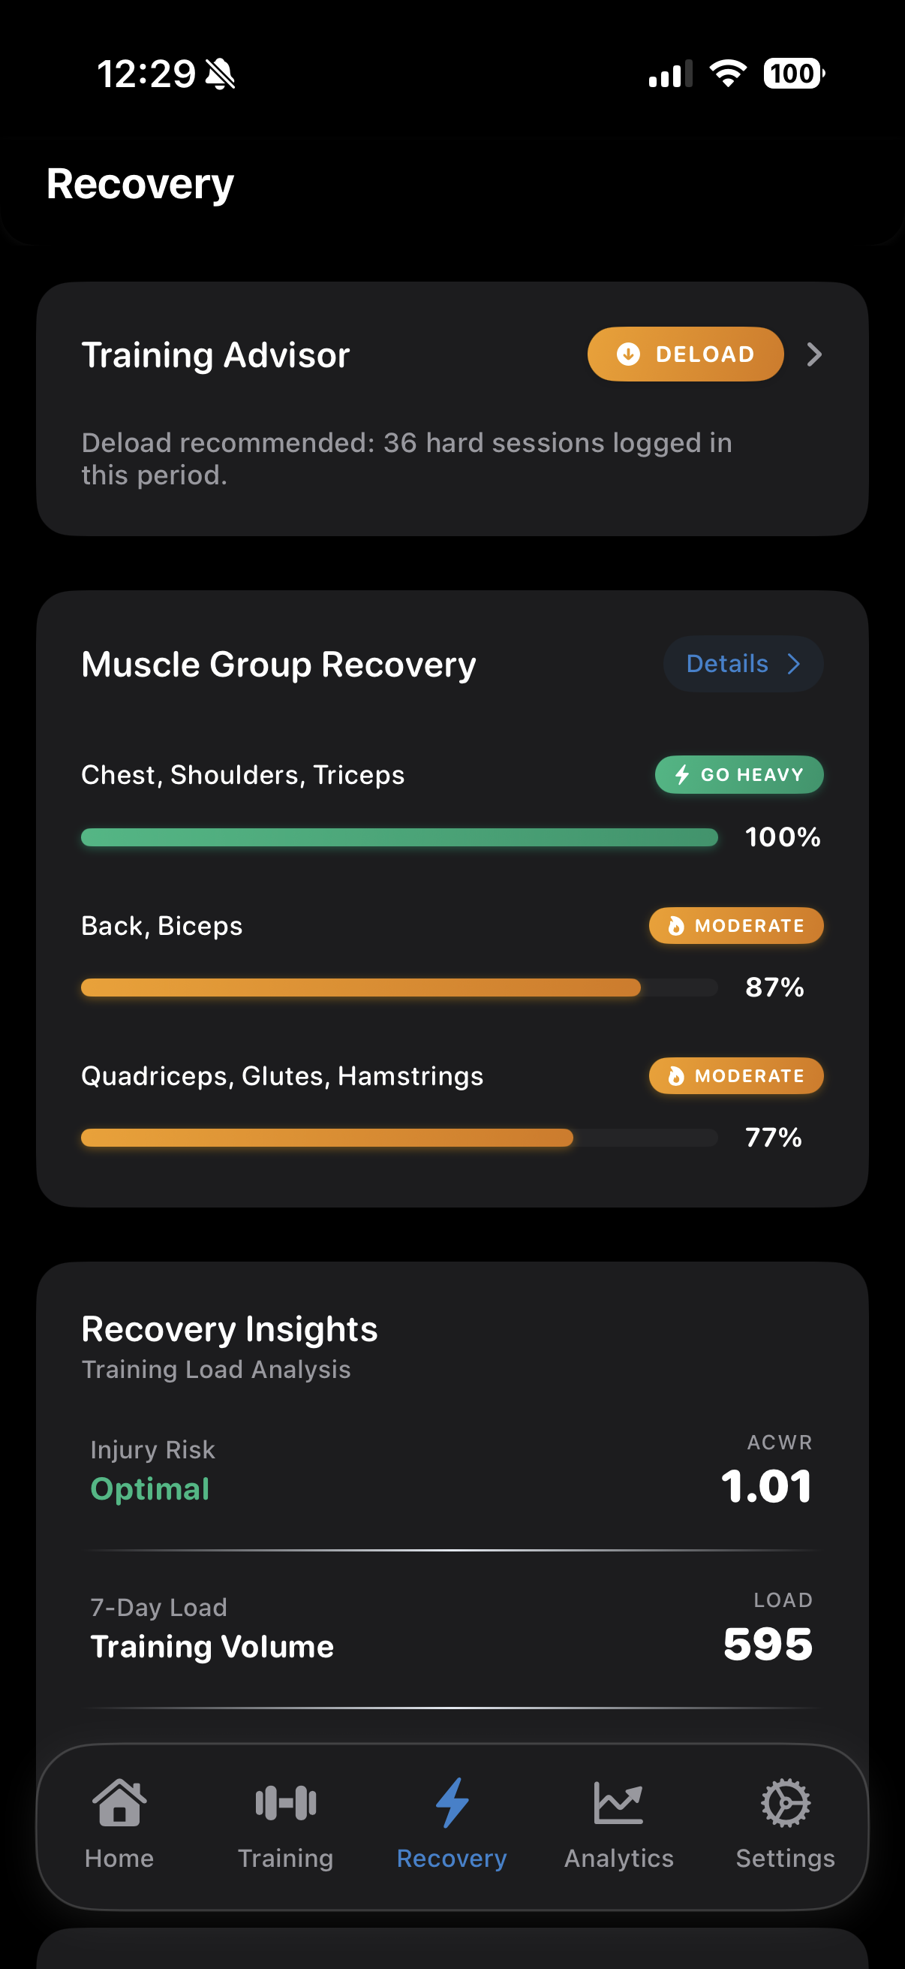Image resolution: width=905 pixels, height=1969 pixels.
Task: Tap MODERATE badge for Back, Biceps
Action: [x=735, y=926]
